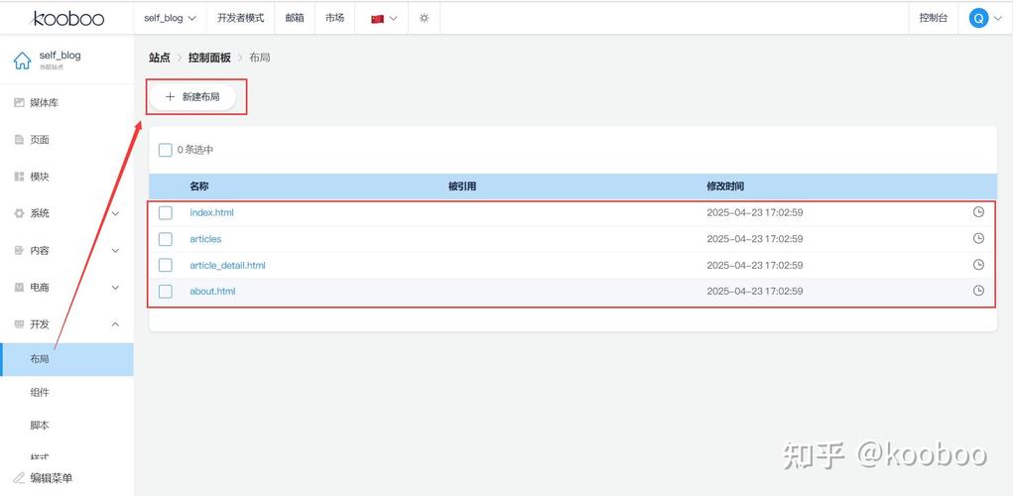Viewport: 1013px width, 496px height.
Task: Collapse the 开发 menu chevron
Action: [116, 324]
